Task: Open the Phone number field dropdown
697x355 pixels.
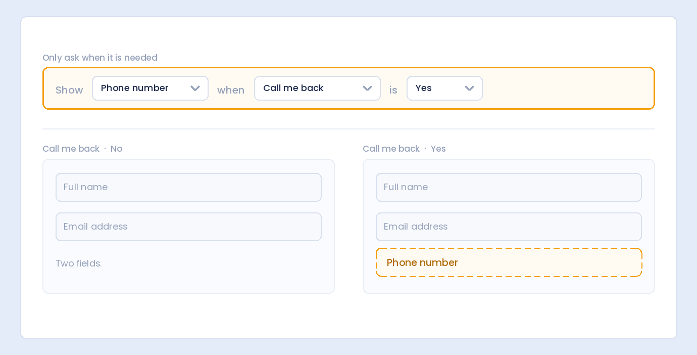Action: pos(150,88)
